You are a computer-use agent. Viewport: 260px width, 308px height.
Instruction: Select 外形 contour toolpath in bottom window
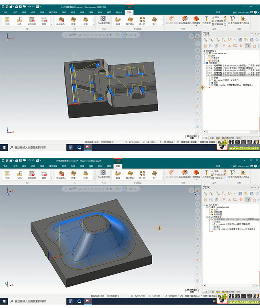click(7, 175)
